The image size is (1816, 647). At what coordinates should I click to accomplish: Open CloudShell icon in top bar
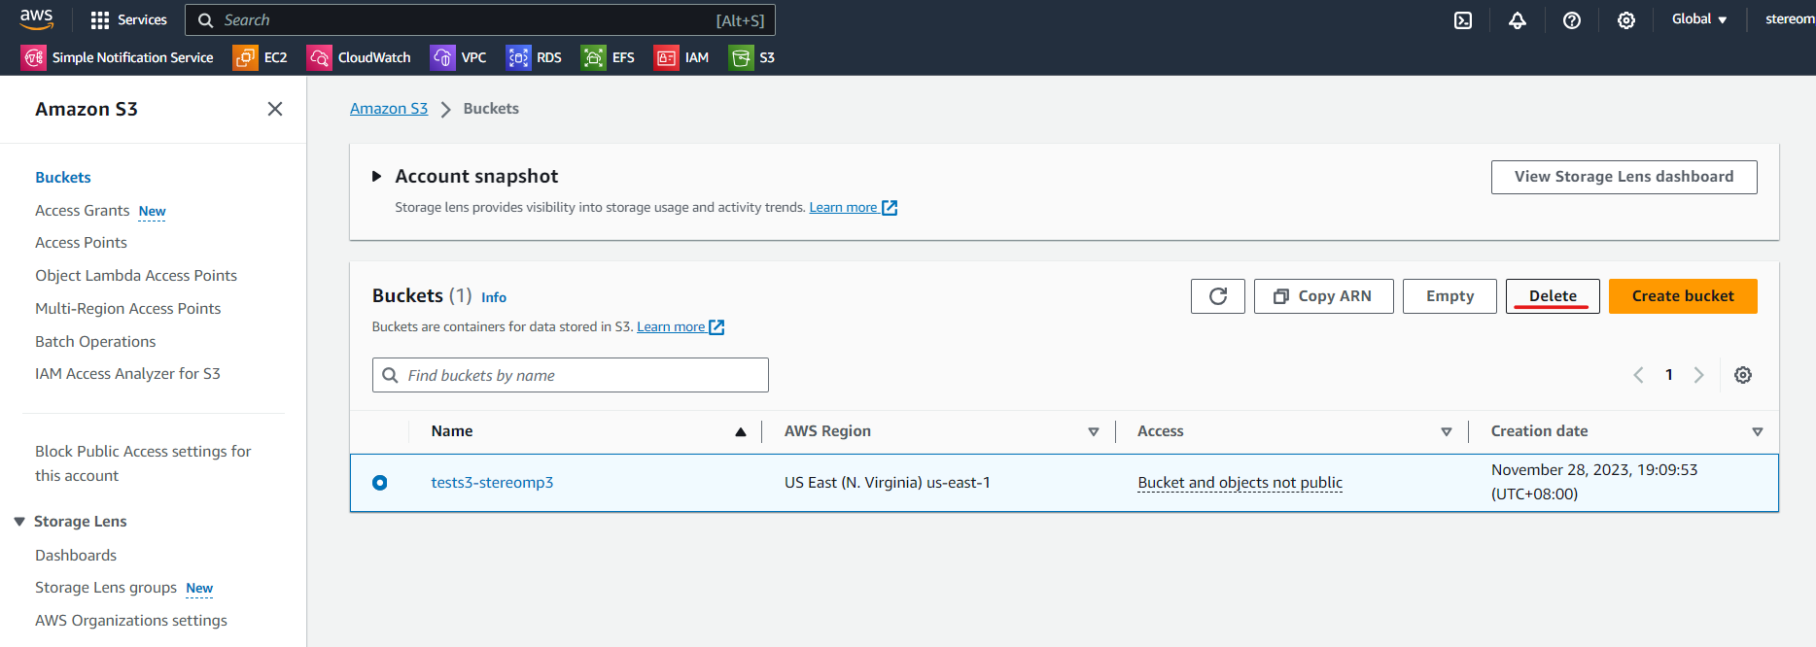1463,20
